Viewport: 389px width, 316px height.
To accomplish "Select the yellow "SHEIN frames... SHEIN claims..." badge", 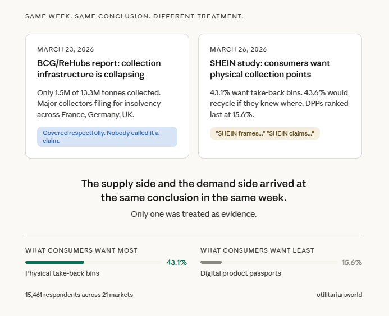I will [264, 133].
